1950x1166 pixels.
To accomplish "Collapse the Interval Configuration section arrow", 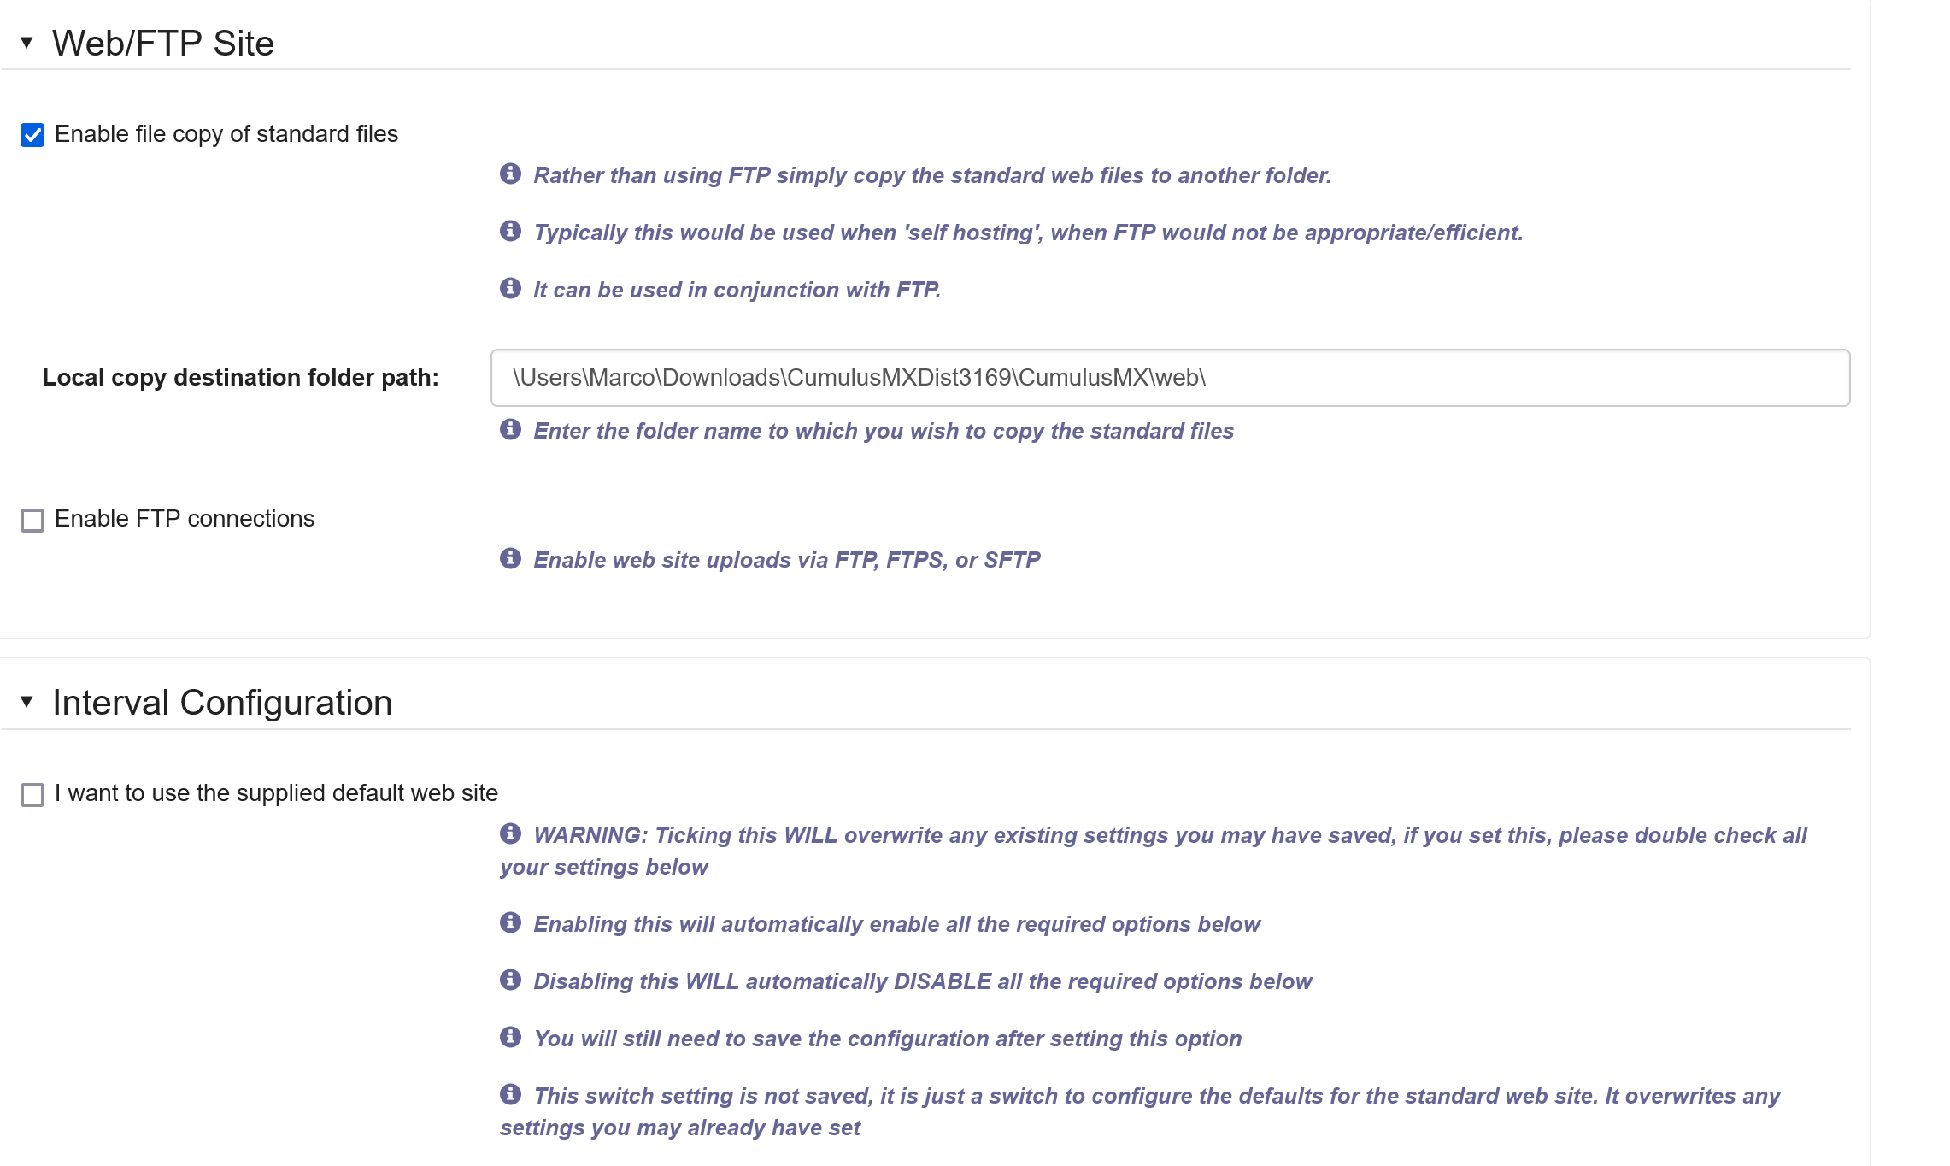I will 26,702.
